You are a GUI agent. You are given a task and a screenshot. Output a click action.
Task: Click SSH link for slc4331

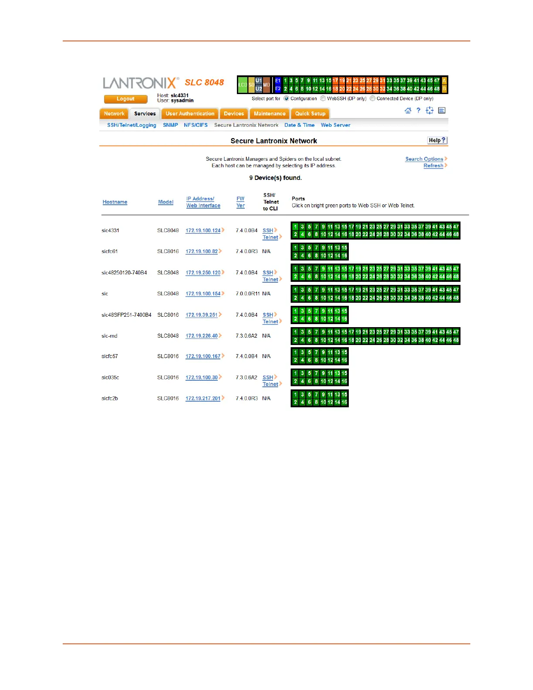pyautogui.click(x=268, y=230)
